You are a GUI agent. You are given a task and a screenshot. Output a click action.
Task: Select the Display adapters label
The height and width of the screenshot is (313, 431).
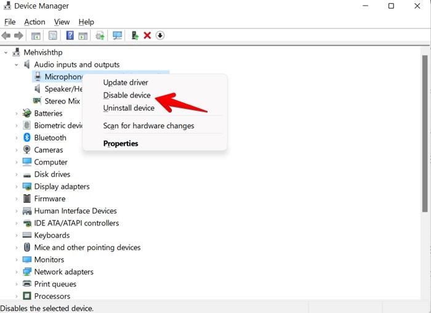coord(62,187)
